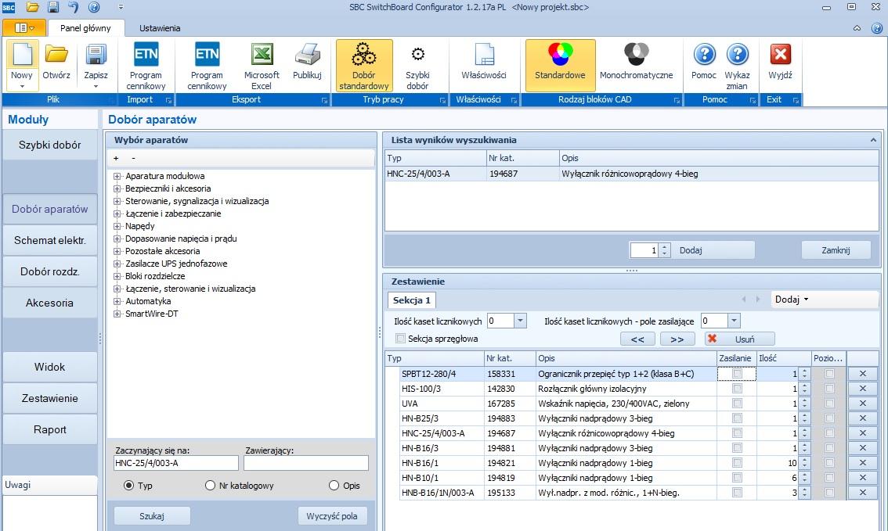Enable the Sekcja sprzęgłowa checkbox
The image size is (888, 531).
tap(401, 339)
